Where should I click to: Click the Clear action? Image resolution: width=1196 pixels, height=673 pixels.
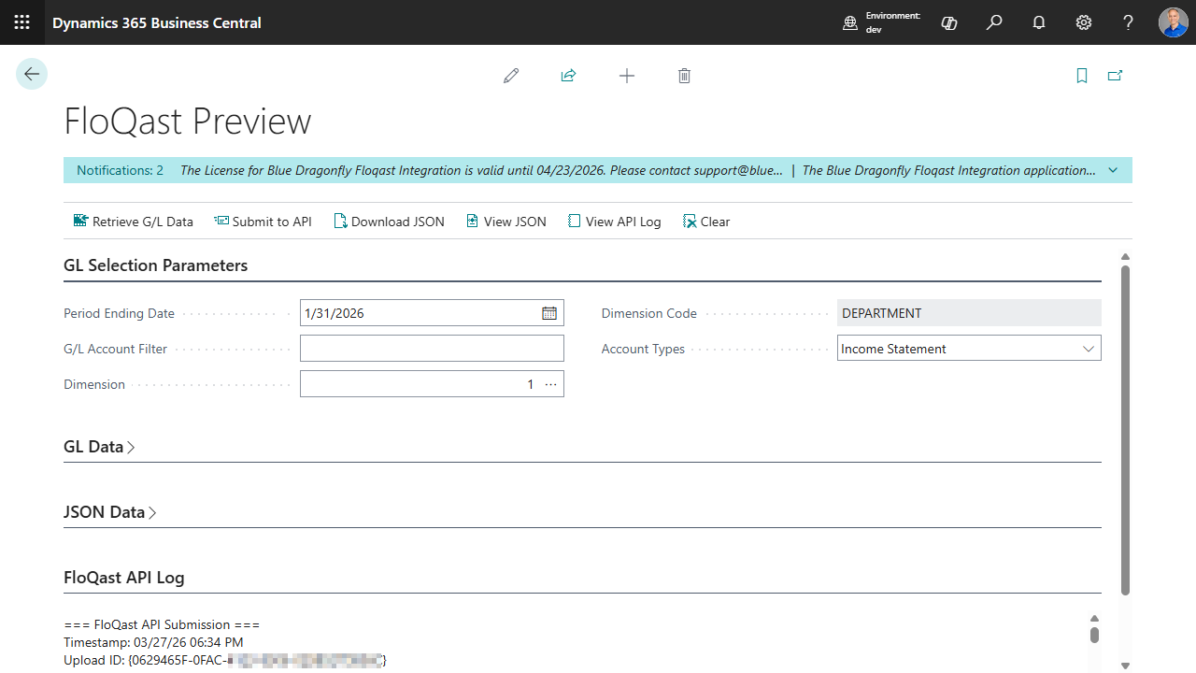[706, 222]
